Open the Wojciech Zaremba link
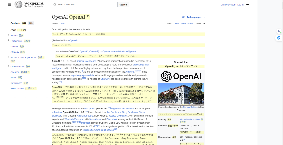This screenshot has width=283, height=145. 74,119
